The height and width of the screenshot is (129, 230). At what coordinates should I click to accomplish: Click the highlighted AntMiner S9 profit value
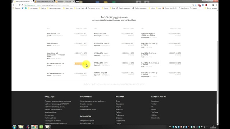tap(80, 64)
